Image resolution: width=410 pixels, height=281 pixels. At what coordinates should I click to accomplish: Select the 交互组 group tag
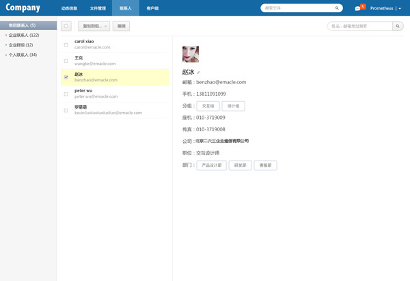tap(208, 106)
